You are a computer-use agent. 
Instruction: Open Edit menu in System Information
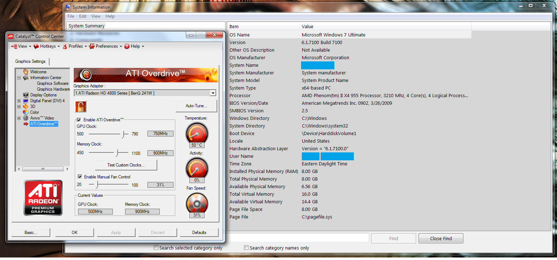pyautogui.click(x=83, y=16)
